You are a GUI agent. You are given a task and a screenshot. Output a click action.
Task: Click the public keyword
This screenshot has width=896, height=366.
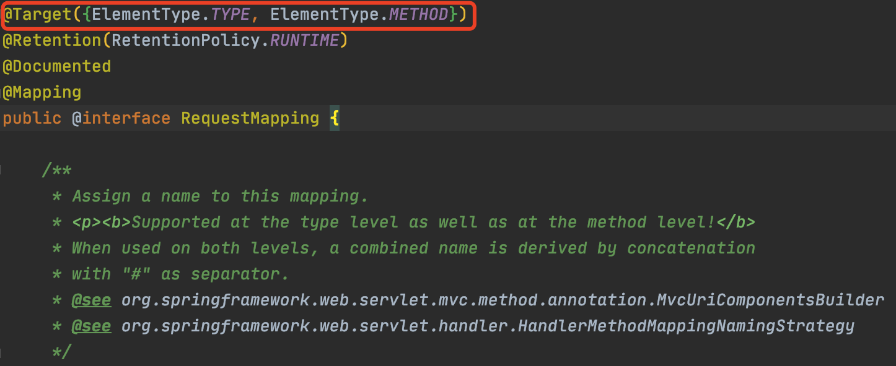pos(32,118)
